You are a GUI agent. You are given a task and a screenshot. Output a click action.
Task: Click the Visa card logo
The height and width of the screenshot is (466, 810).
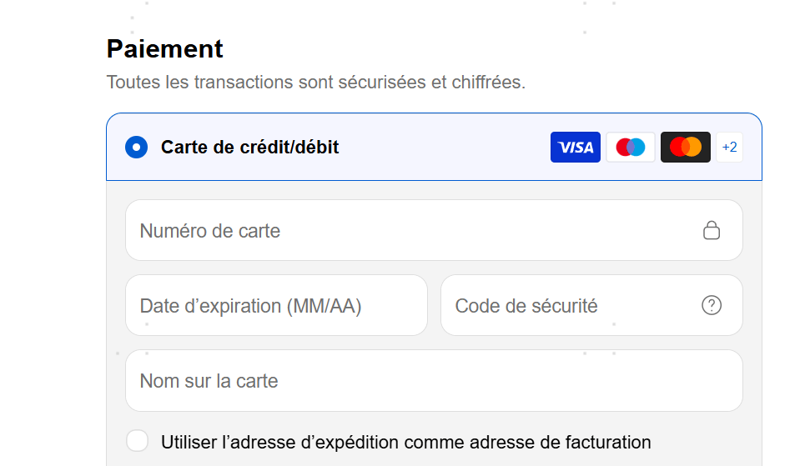tap(575, 147)
